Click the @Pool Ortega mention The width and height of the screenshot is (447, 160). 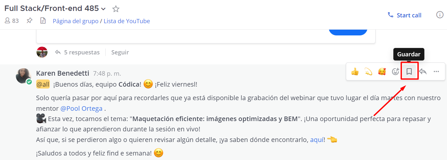(81, 108)
